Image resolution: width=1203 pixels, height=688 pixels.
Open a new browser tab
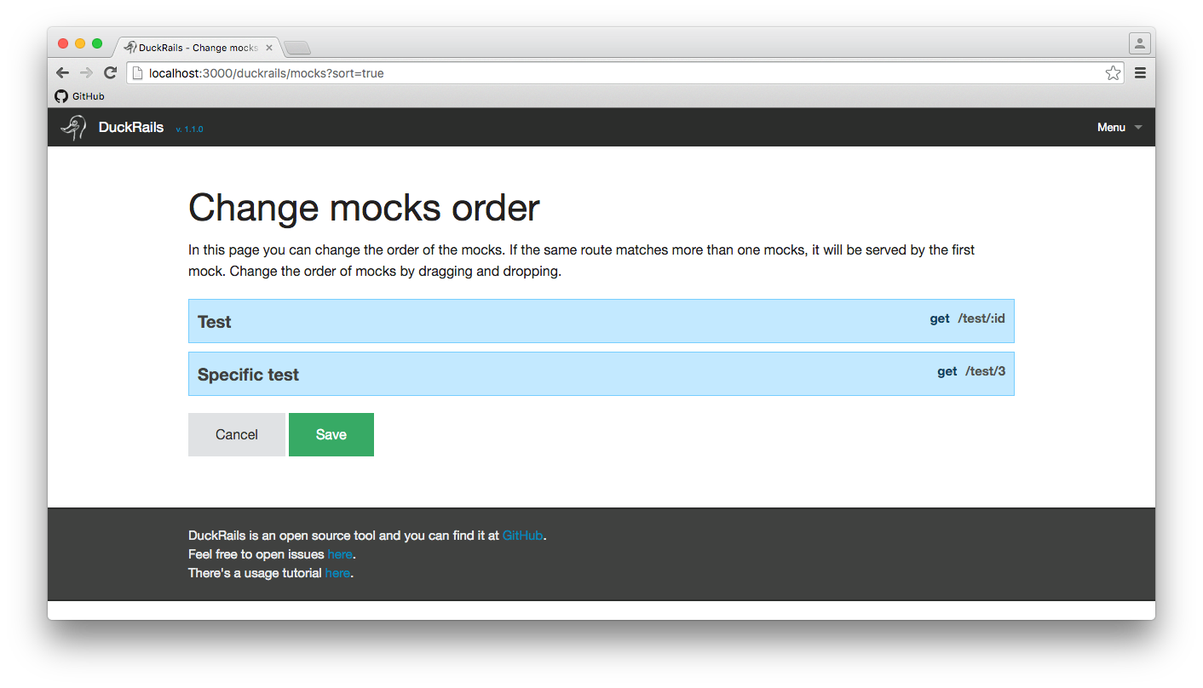pos(297,48)
